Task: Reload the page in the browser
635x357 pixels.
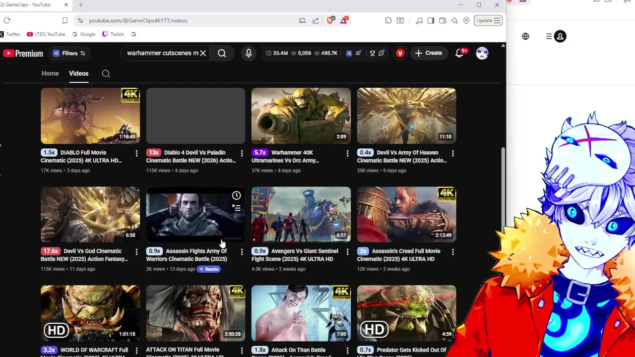Action: pos(7,20)
